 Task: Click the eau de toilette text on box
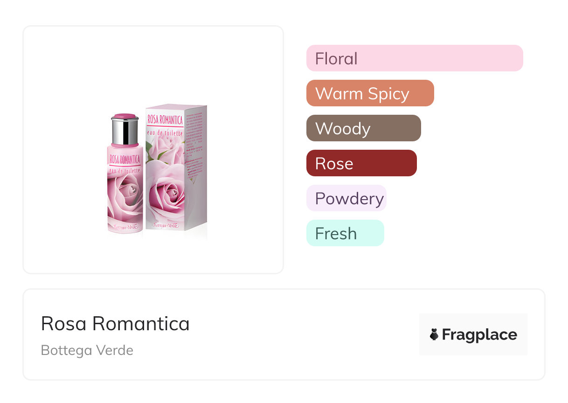tap(165, 133)
